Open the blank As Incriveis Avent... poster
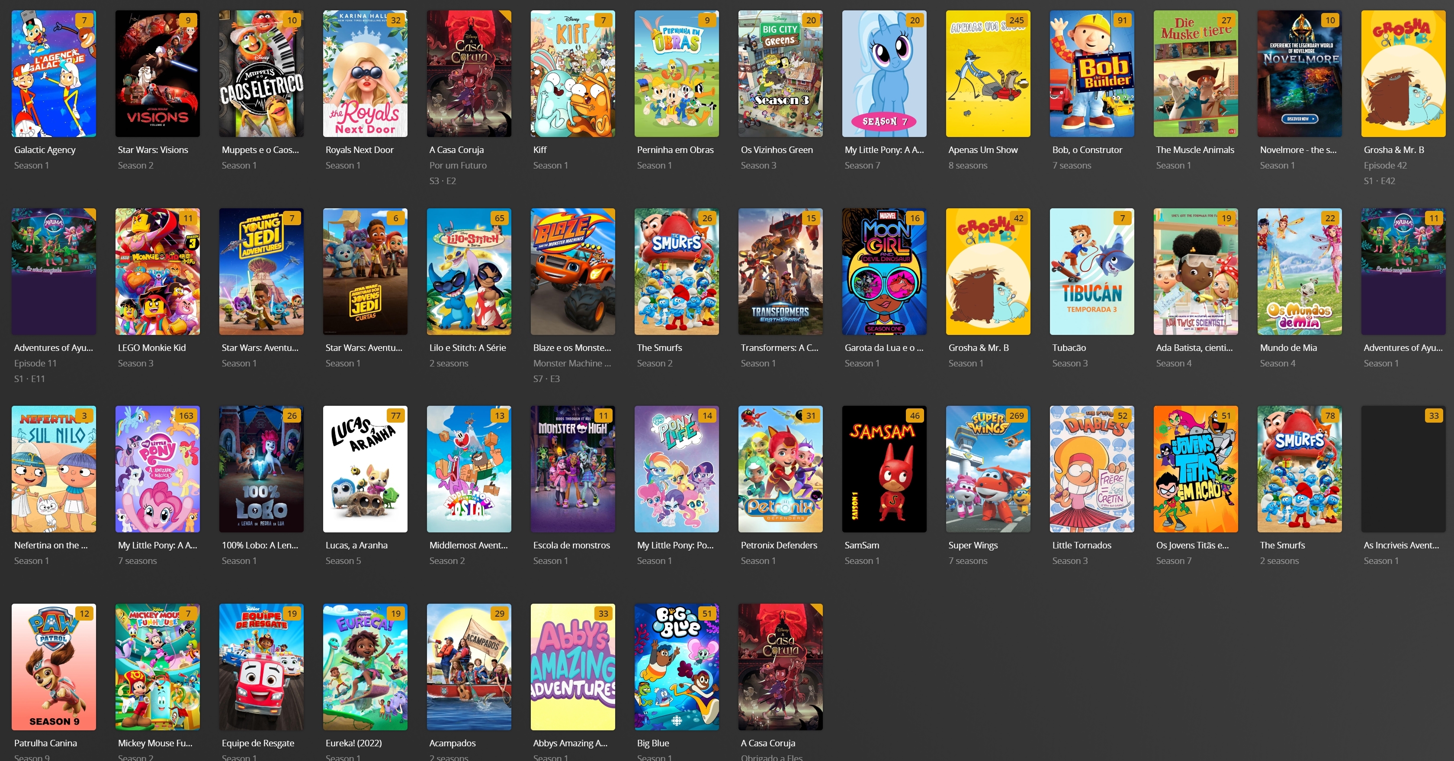This screenshot has width=1454, height=761. click(x=1404, y=469)
